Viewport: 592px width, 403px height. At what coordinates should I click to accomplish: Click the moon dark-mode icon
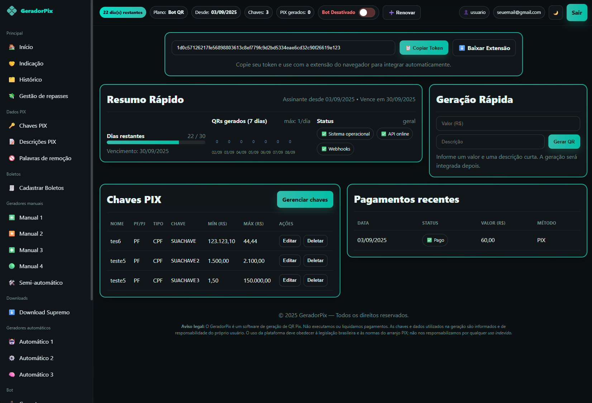555,13
